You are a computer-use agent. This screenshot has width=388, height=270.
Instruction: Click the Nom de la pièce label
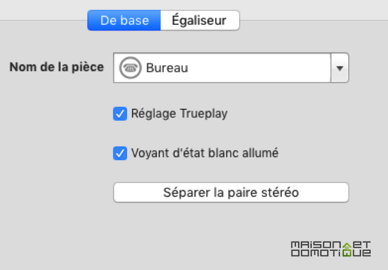click(56, 67)
